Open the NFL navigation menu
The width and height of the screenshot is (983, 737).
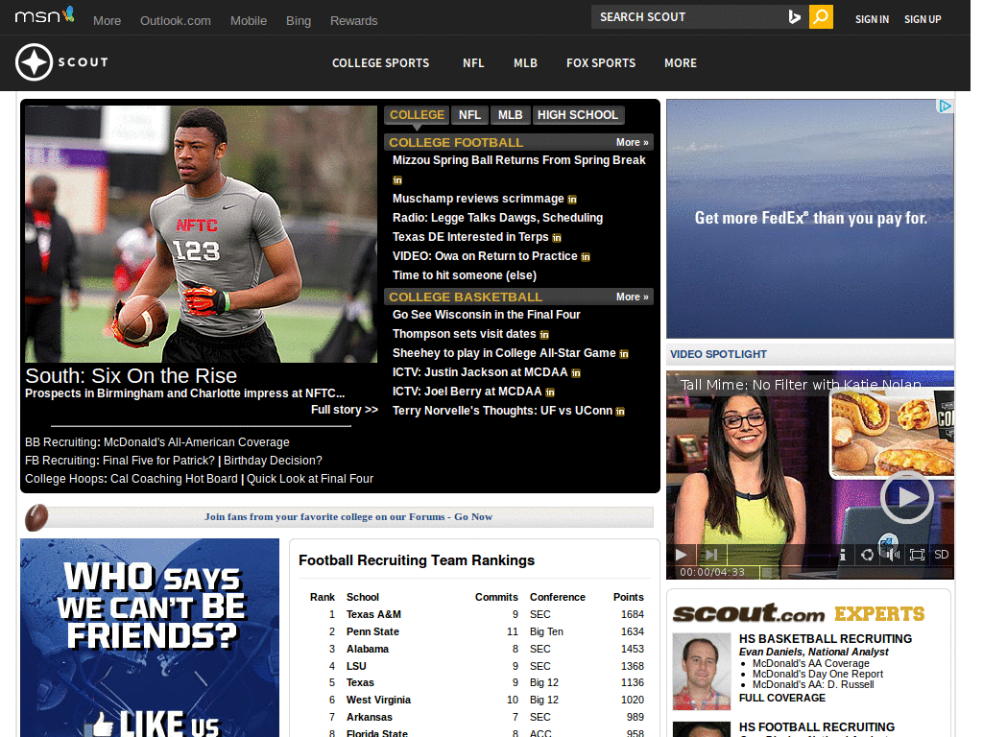[473, 63]
